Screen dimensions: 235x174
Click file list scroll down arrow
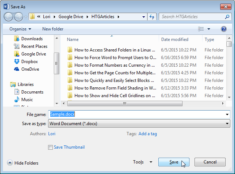(229, 98)
